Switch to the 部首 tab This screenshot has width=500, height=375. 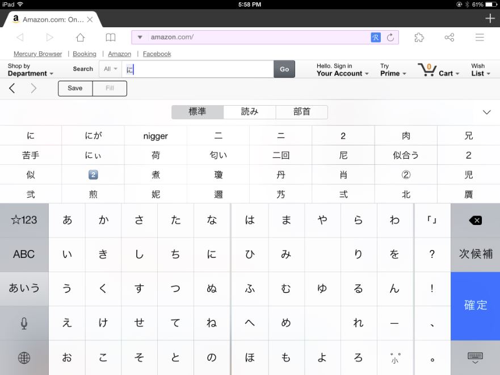302,112
